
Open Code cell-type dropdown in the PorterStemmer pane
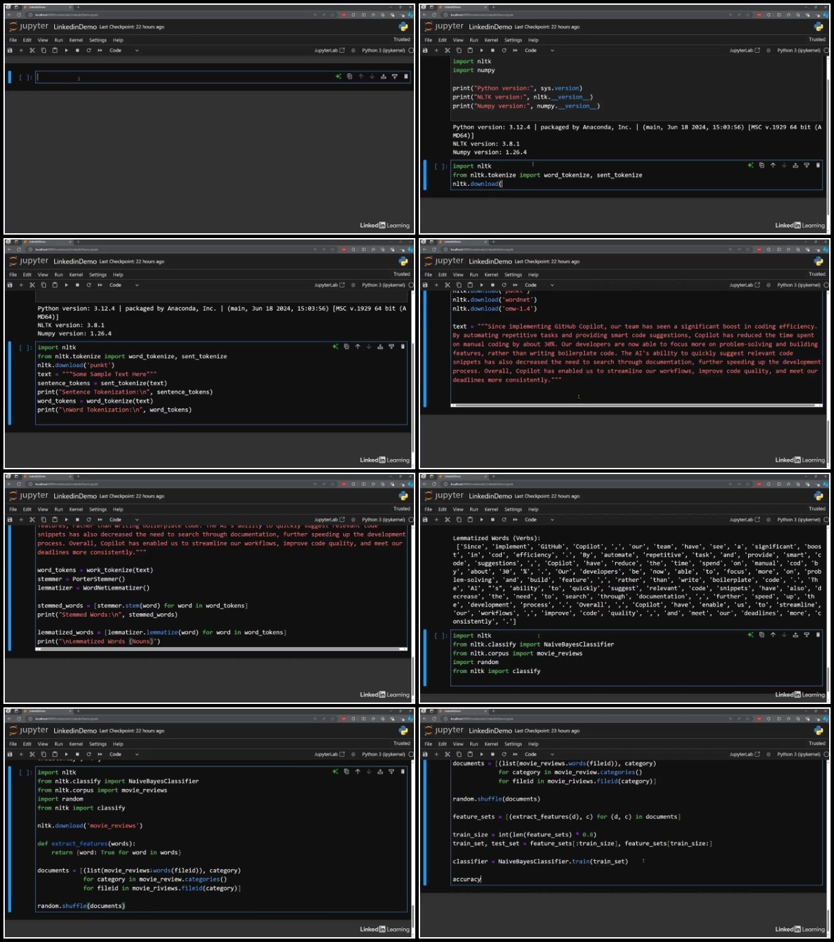click(124, 519)
